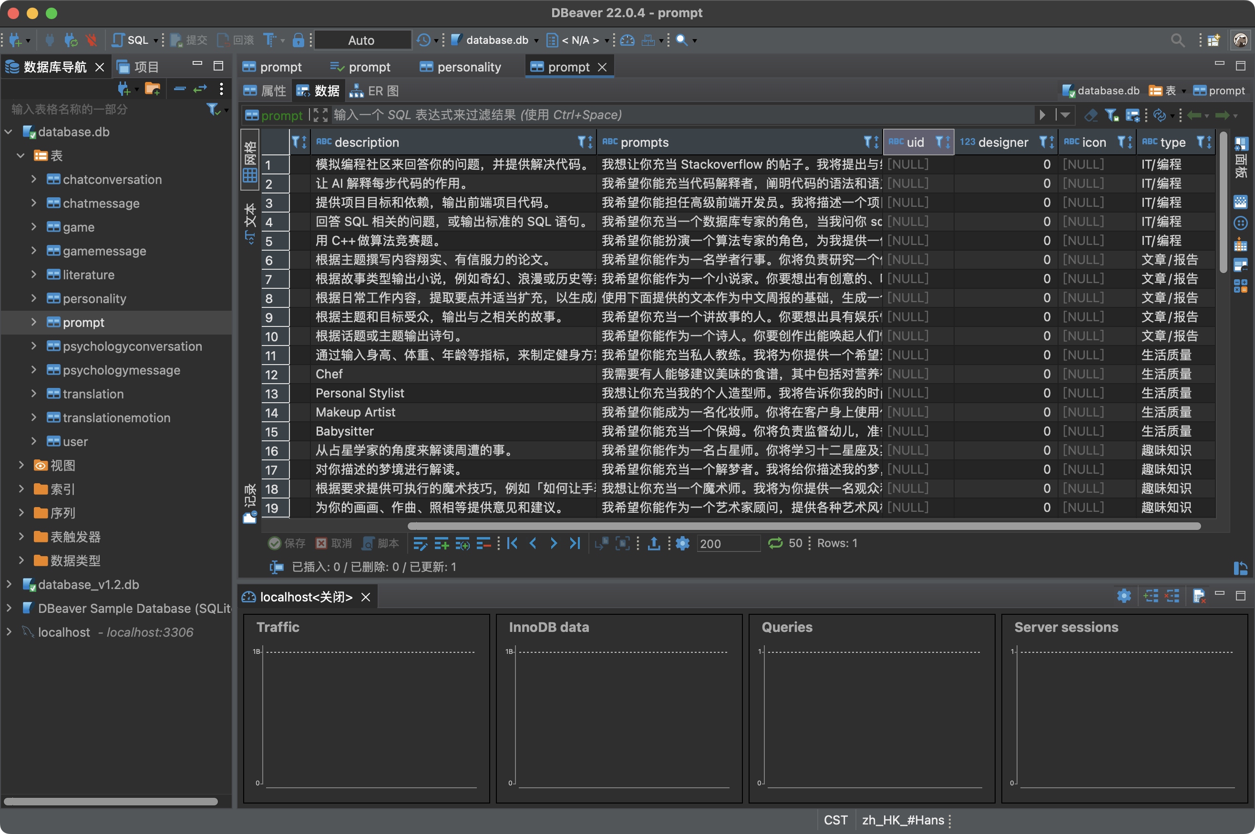
Task: Click the SQL filter expression input field
Action: (x=684, y=115)
